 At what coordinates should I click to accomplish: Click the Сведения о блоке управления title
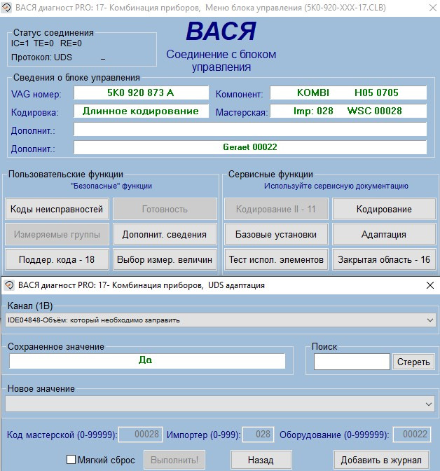[76, 78]
